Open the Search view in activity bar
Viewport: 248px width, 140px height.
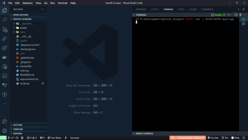[x=5, y=20]
